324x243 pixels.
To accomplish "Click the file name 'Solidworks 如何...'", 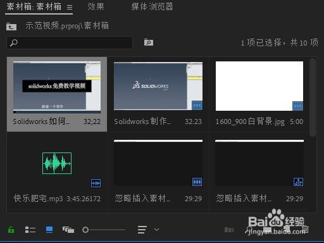I will pyautogui.click(x=41, y=121).
